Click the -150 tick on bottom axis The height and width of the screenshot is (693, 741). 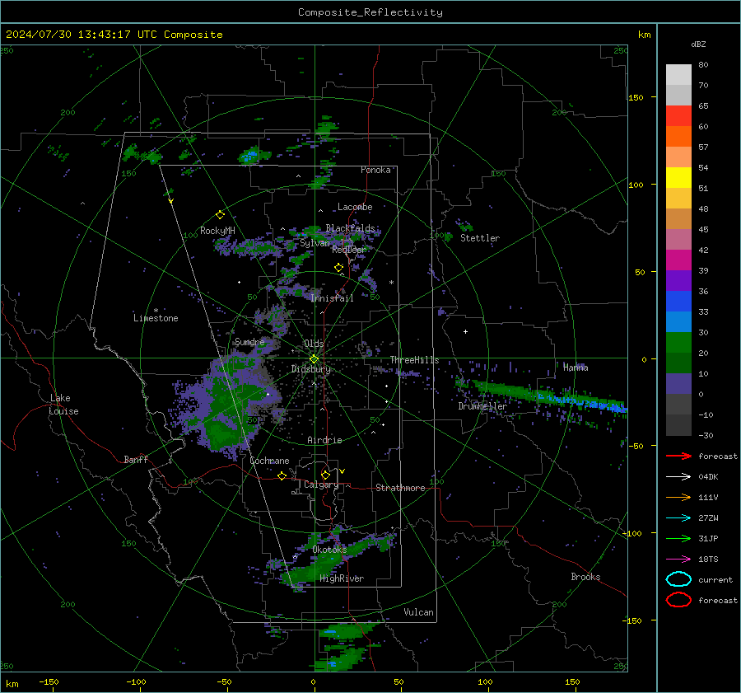49,681
